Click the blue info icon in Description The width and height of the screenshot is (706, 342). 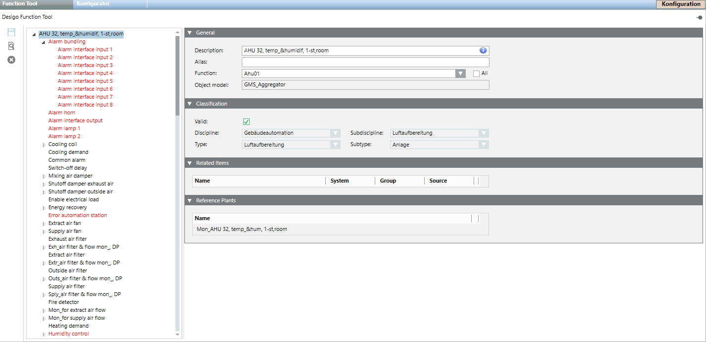tap(483, 50)
